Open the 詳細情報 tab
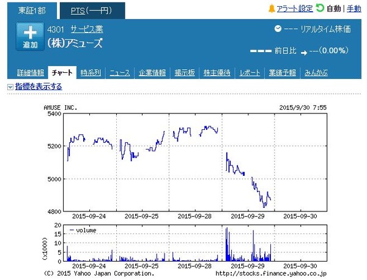Screen dimensions: 367x280 click(31, 73)
